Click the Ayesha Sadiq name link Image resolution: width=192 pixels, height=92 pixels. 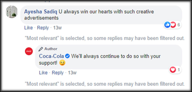41,12
